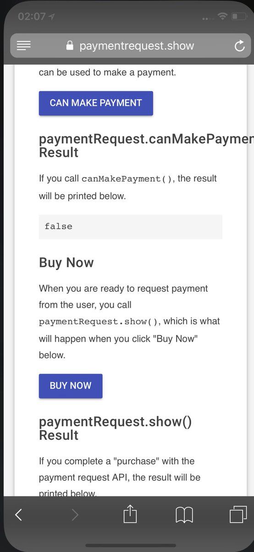Reload the page with the refresh icon
Image resolution: width=254 pixels, height=552 pixels.
point(239,46)
